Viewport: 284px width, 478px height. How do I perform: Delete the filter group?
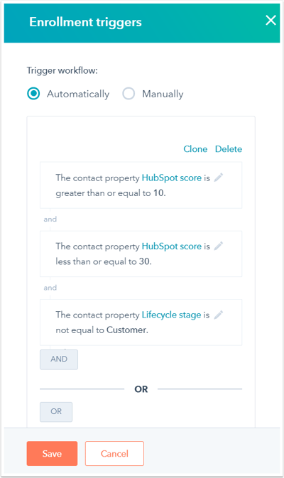pyautogui.click(x=229, y=149)
